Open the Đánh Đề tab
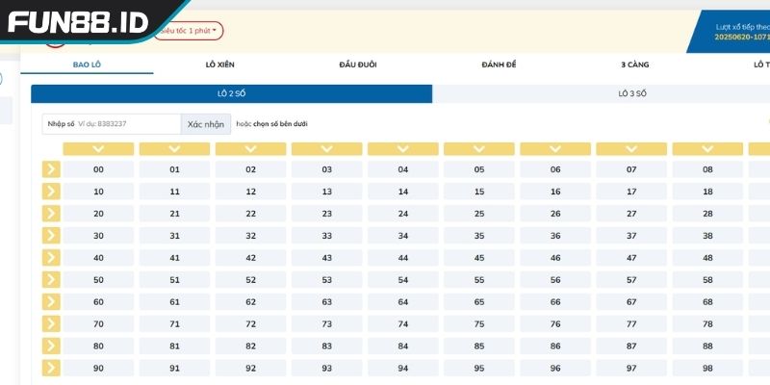770x385 pixels. pos(499,64)
